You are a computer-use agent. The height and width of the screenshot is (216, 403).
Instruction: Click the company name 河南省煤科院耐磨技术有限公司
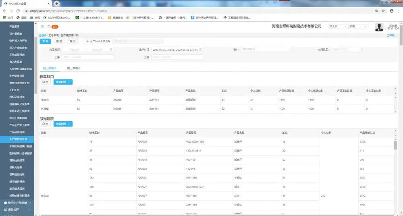pyautogui.click(x=297, y=26)
